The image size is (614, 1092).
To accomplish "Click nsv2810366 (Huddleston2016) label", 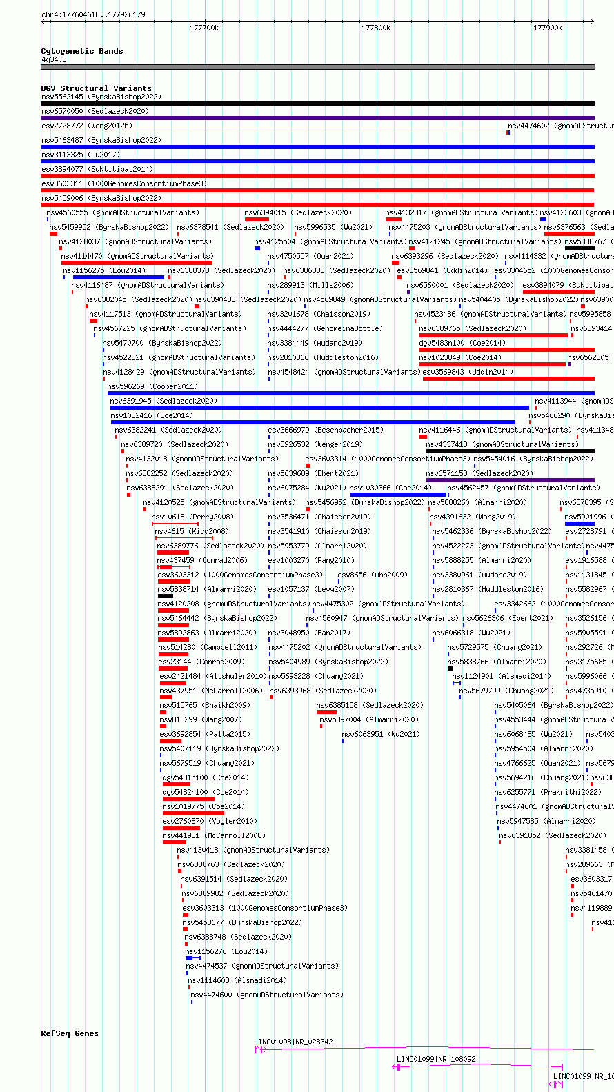I will pyautogui.click(x=323, y=357).
